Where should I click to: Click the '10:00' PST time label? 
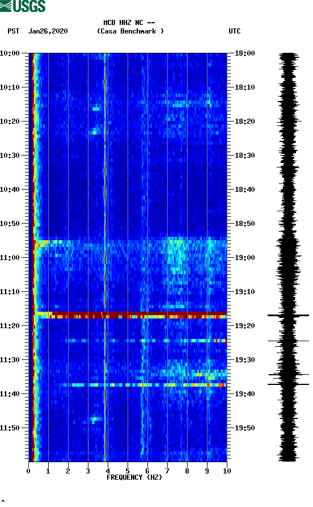10,53
